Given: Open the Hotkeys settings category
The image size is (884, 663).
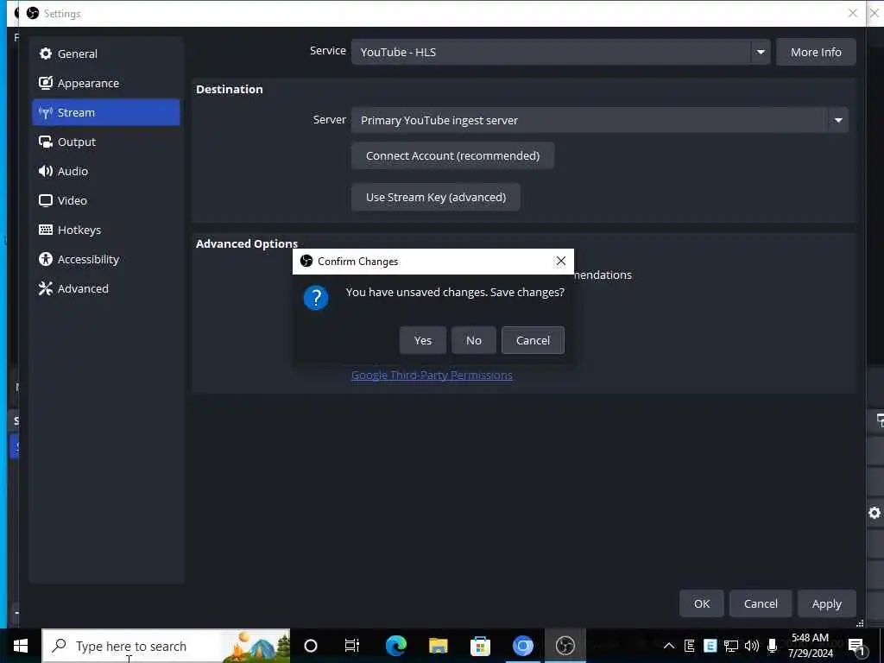Looking at the screenshot, I should 106,230.
